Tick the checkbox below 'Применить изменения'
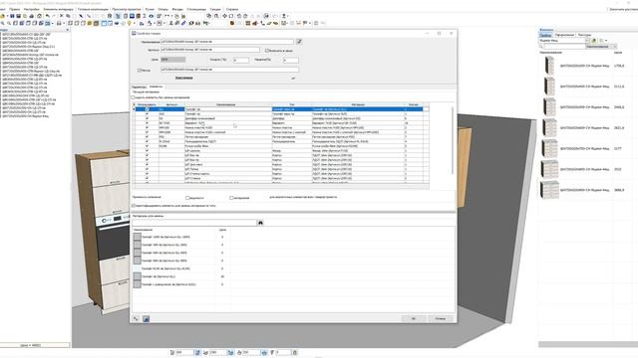638x358 pixels. tap(133, 206)
